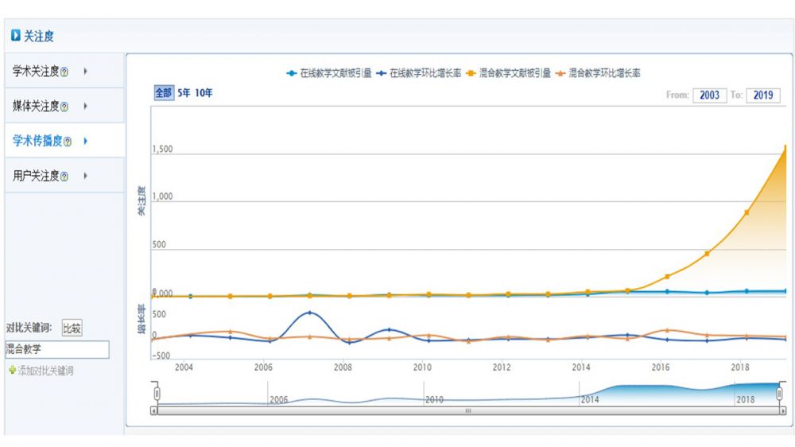
Task: Switch to the 学术传播度 tab
Action: (x=37, y=142)
